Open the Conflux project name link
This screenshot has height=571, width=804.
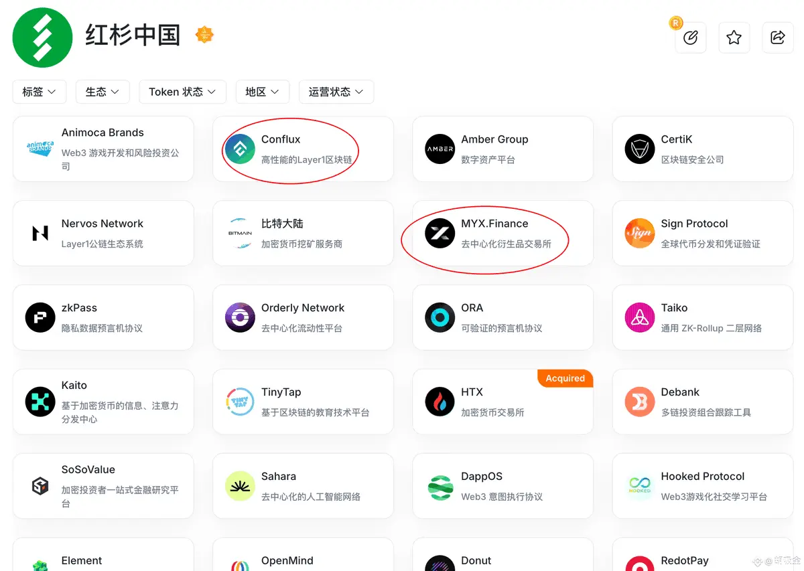pyautogui.click(x=281, y=139)
